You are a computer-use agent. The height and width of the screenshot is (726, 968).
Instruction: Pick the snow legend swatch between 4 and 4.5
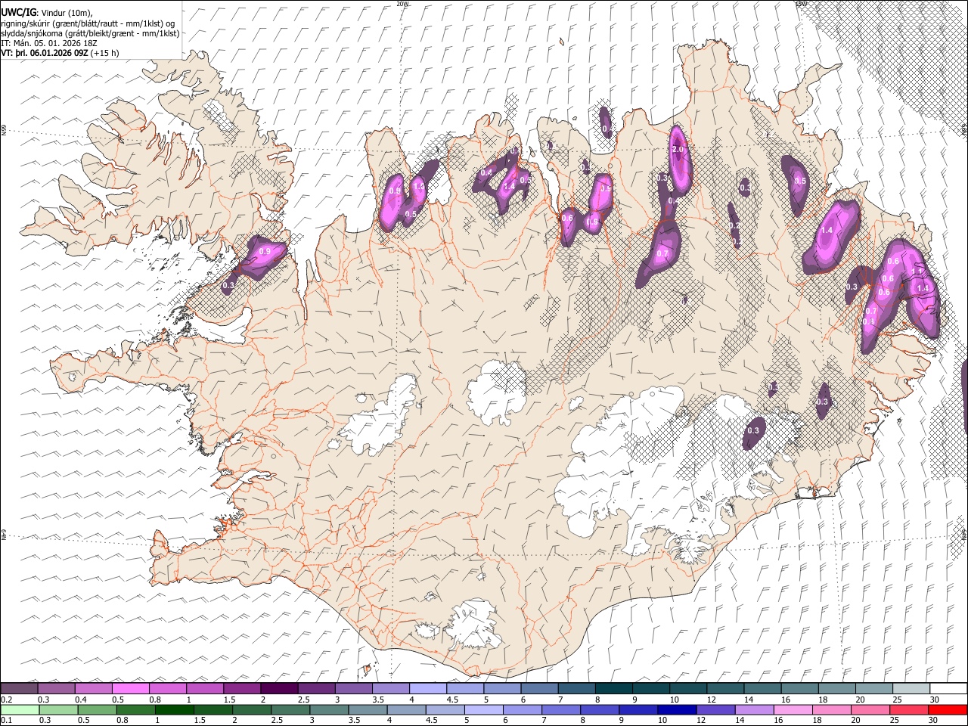428,688
